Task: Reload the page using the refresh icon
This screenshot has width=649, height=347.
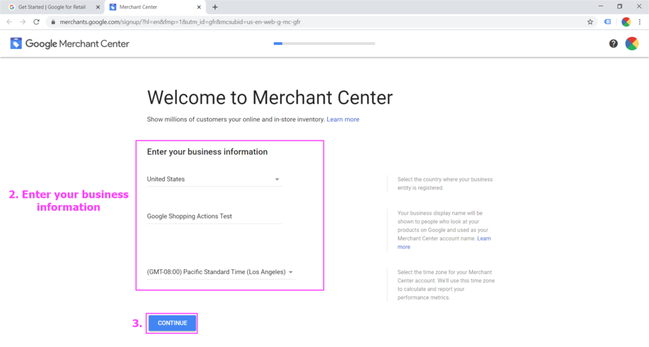Action: pos(37,22)
